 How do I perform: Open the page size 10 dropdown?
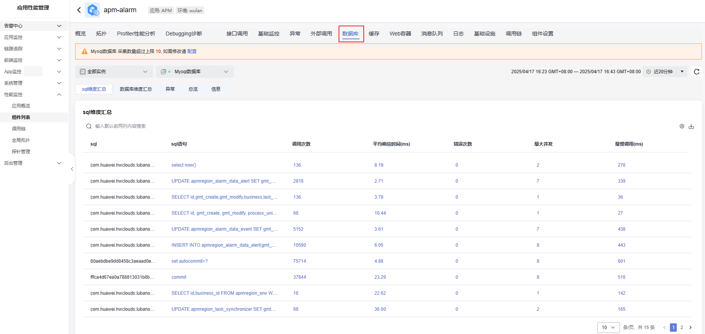pyautogui.click(x=608, y=328)
